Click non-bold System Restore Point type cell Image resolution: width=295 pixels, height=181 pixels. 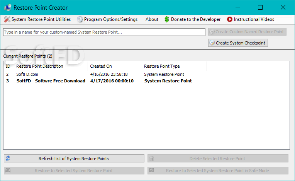tap(164, 74)
